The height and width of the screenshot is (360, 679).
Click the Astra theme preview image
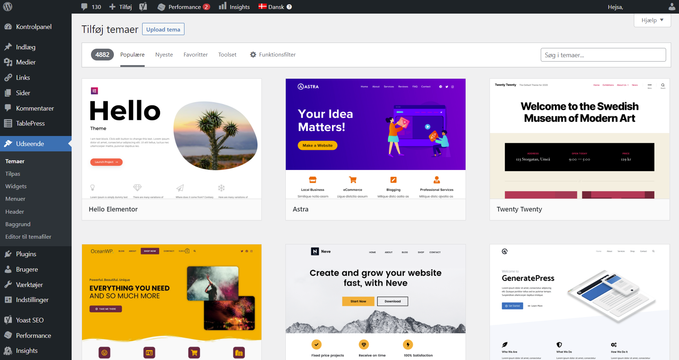point(376,139)
